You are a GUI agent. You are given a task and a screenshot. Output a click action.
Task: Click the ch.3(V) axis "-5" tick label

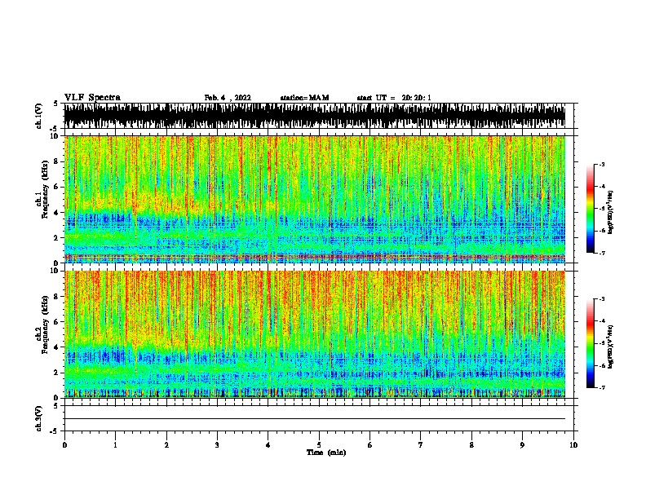tap(55, 431)
